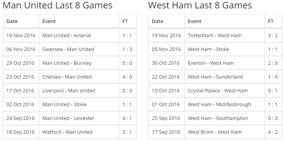The width and height of the screenshot is (285, 141).
Task: Click the 3 : 2 score for Tottenham match
Action: tap(273, 35)
